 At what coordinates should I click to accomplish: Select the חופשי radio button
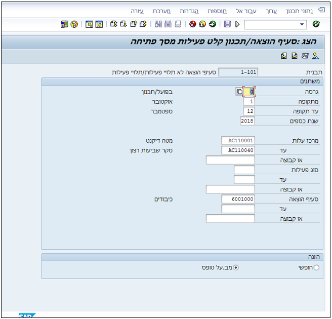317,267
